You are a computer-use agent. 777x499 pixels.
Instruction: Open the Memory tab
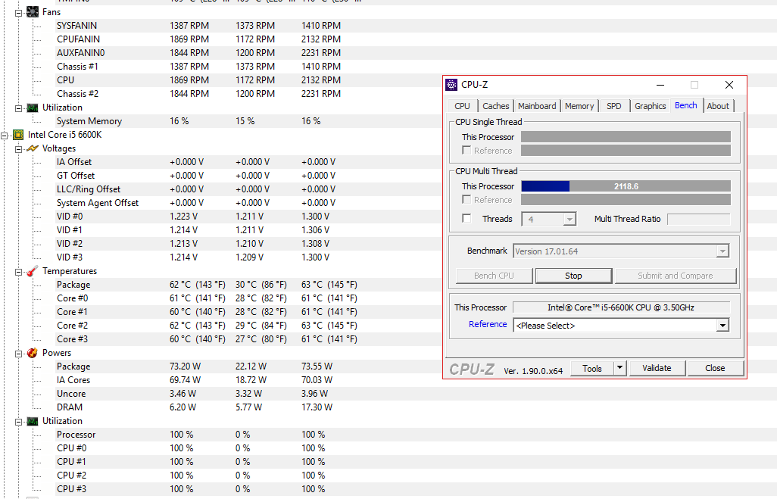(579, 106)
